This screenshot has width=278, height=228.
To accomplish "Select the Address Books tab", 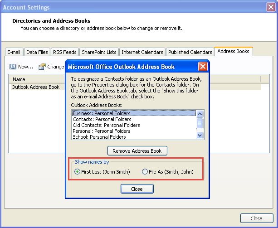I will (233, 51).
